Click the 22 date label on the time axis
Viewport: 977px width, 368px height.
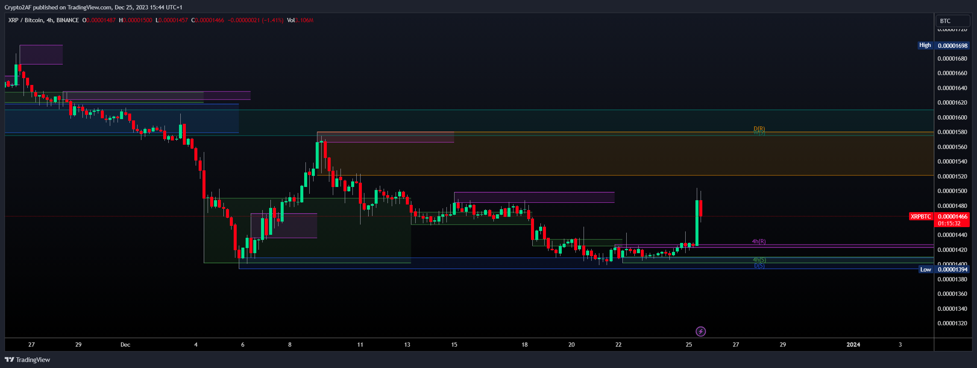pos(618,345)
